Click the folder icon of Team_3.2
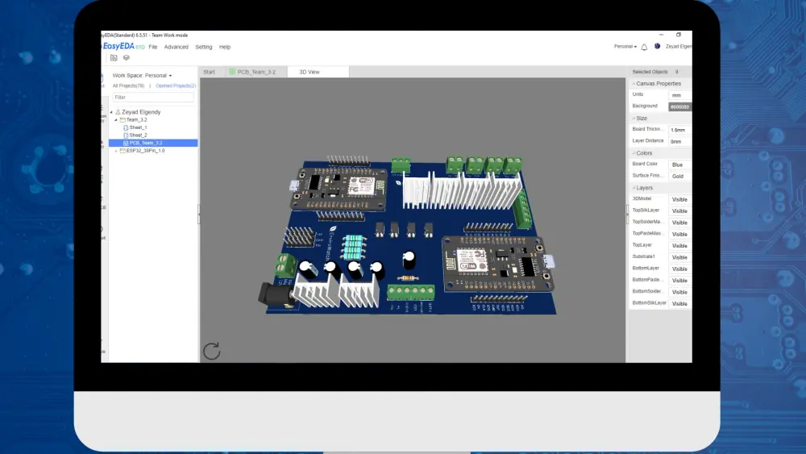The width and height of the screenshot is (806, 454). [123, 120]
